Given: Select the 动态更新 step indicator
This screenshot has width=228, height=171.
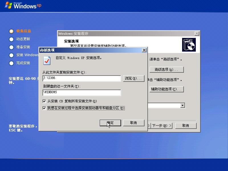Looking at the screenshot, I should point(11,39).
